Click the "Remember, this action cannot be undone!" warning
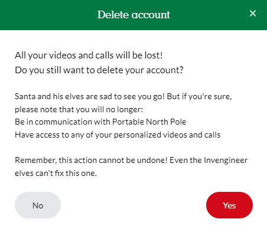This screenshot has width=267, height=232. coord(91,161)
